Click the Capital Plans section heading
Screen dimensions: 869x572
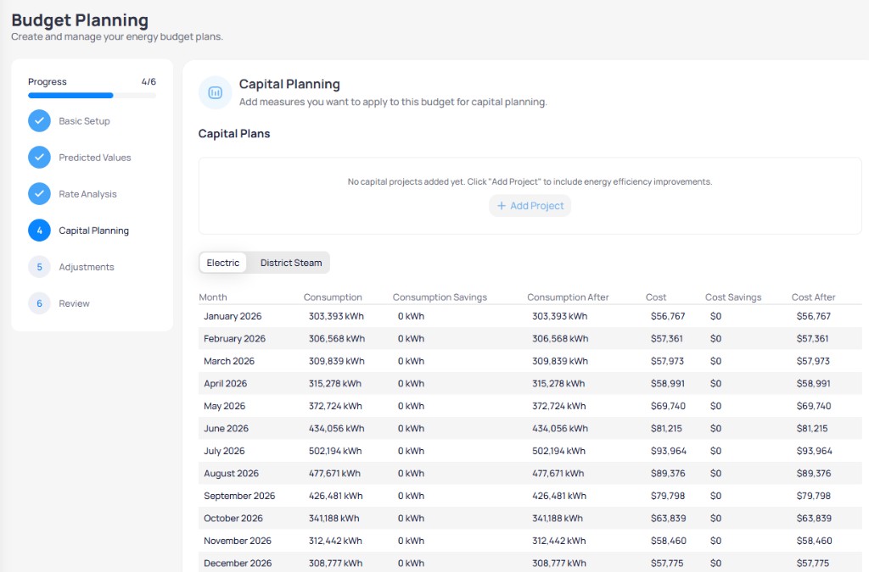pyautogui.click(x=234, y=133)
